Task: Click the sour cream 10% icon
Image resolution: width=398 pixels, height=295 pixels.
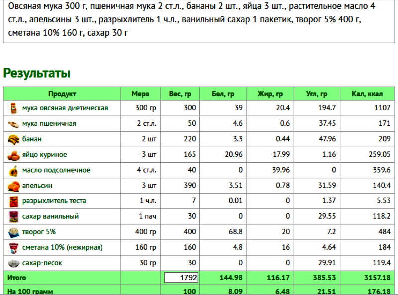Action: pyautogui.click(x=13, y=248)
